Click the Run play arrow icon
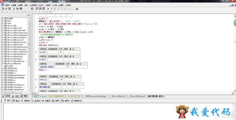Image resolution: width=236 pixels, height=120 pixels. pos(48,9)
